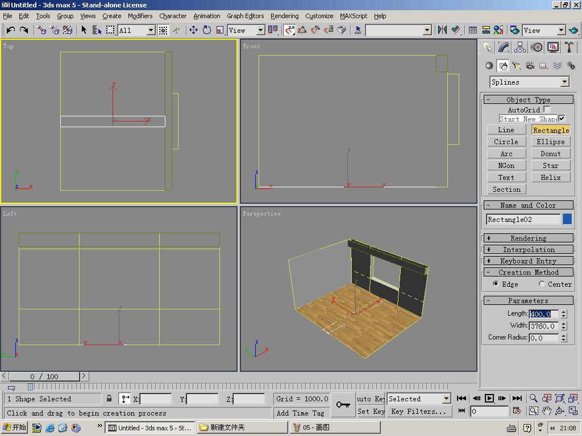This screenshot has width=582, height=436.
Task: Open the Modify panel tab
Action: click(504, 48)
